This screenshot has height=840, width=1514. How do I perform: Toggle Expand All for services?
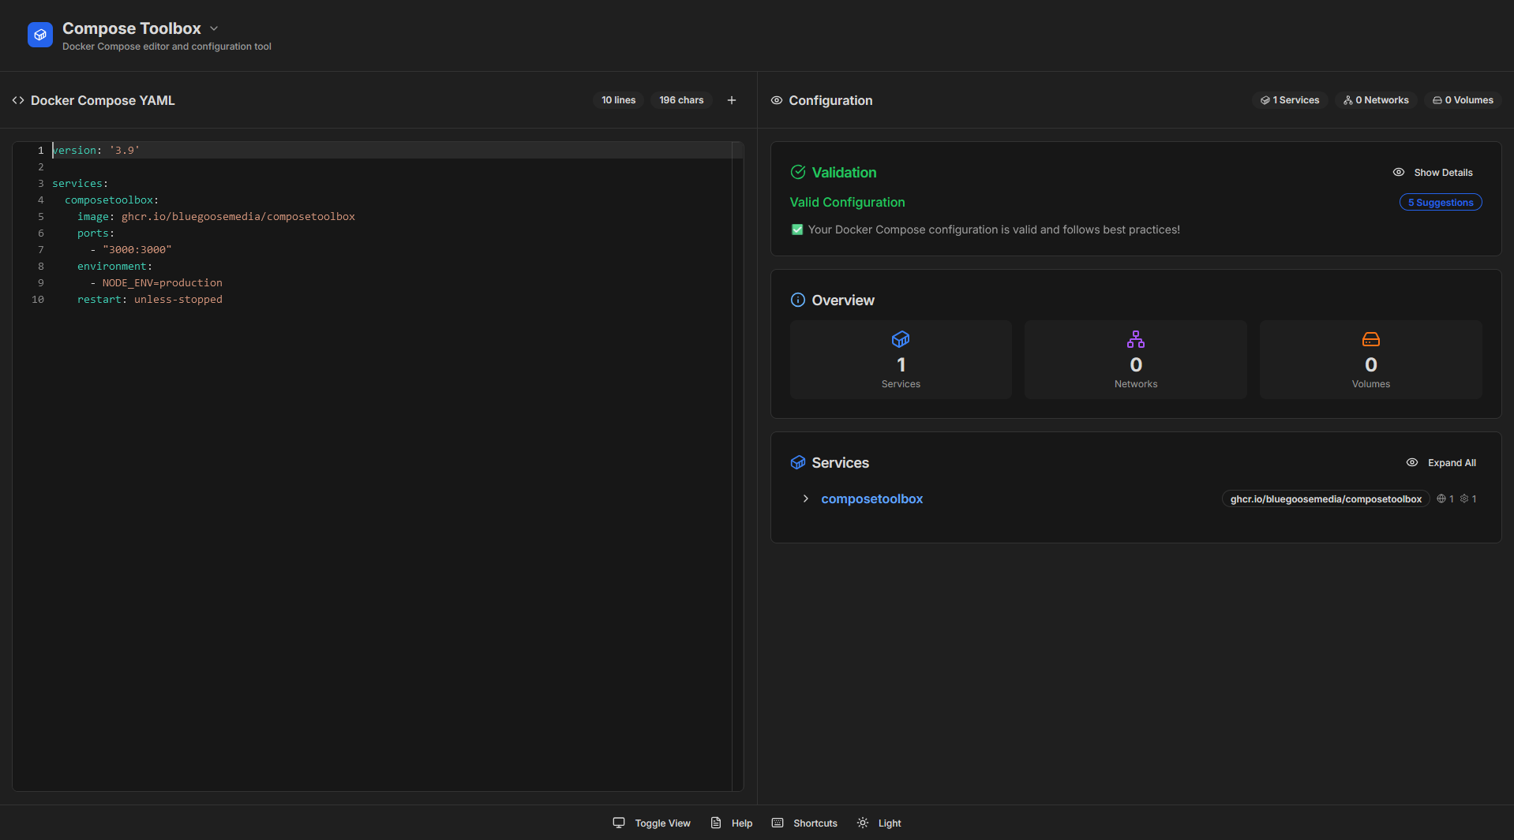(1441, 463)
